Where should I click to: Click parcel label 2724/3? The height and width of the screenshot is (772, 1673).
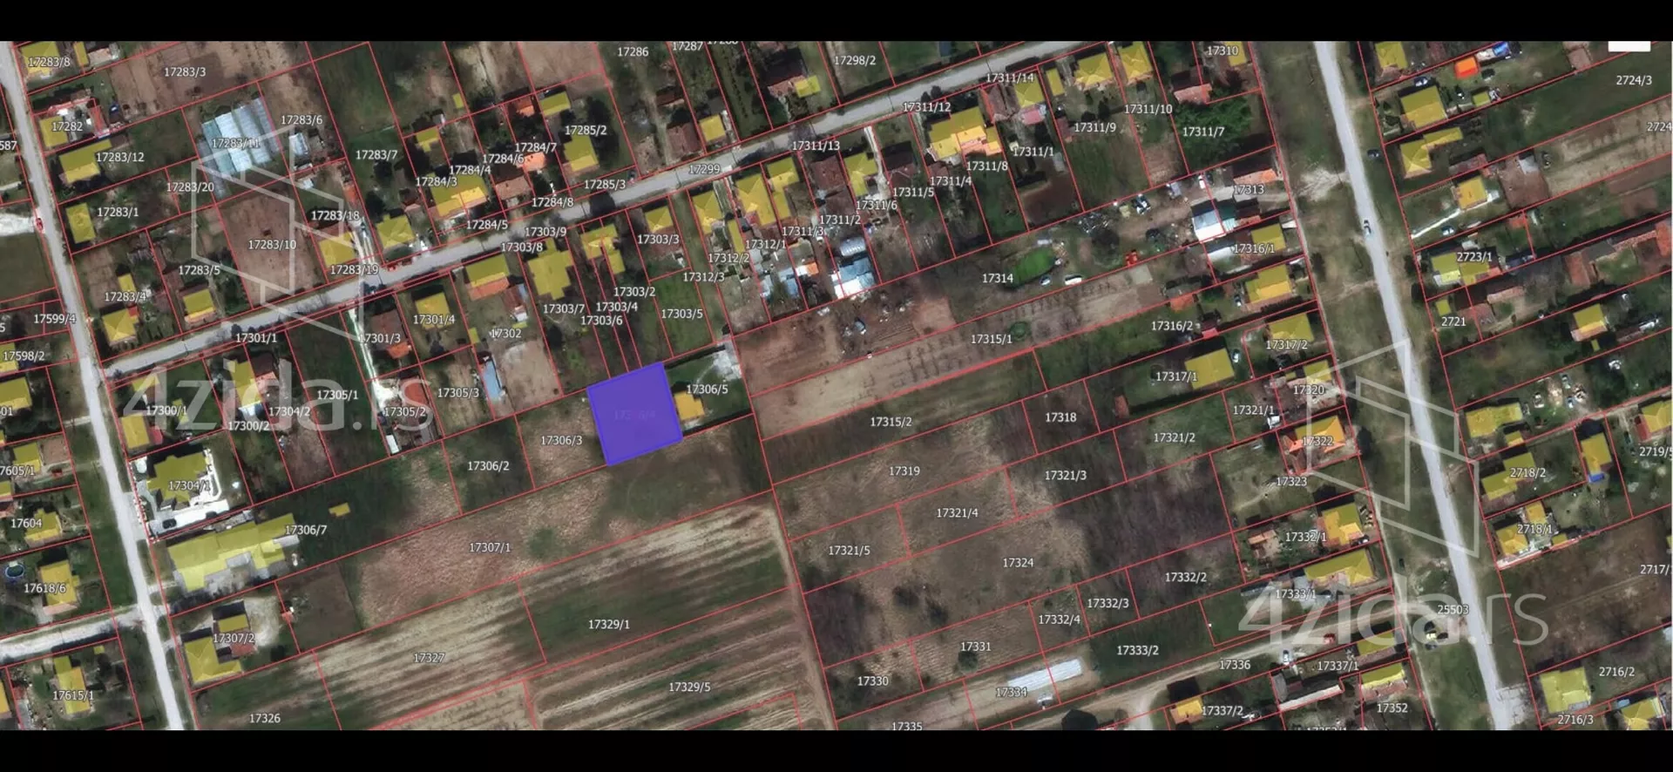tap(1633, 80)
